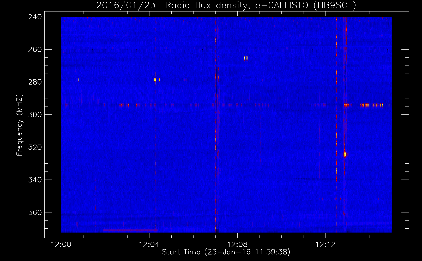
Task: Click the purple bar at the spectrogram bottom
Action: pos(130,230)
